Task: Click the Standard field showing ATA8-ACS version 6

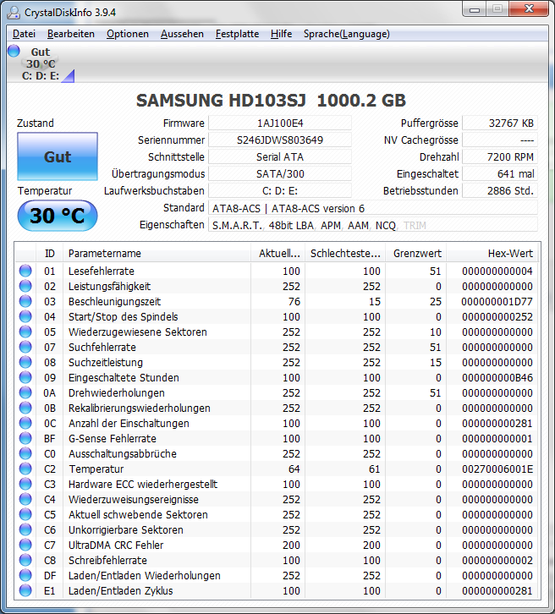Action: pyautogui.click(x=373, y=208)
